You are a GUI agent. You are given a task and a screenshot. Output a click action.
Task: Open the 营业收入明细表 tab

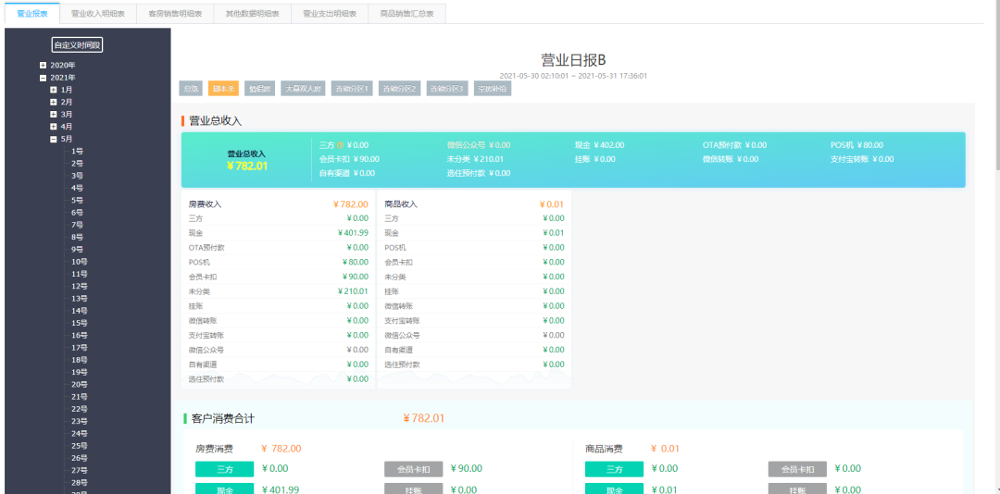point(97,13)
